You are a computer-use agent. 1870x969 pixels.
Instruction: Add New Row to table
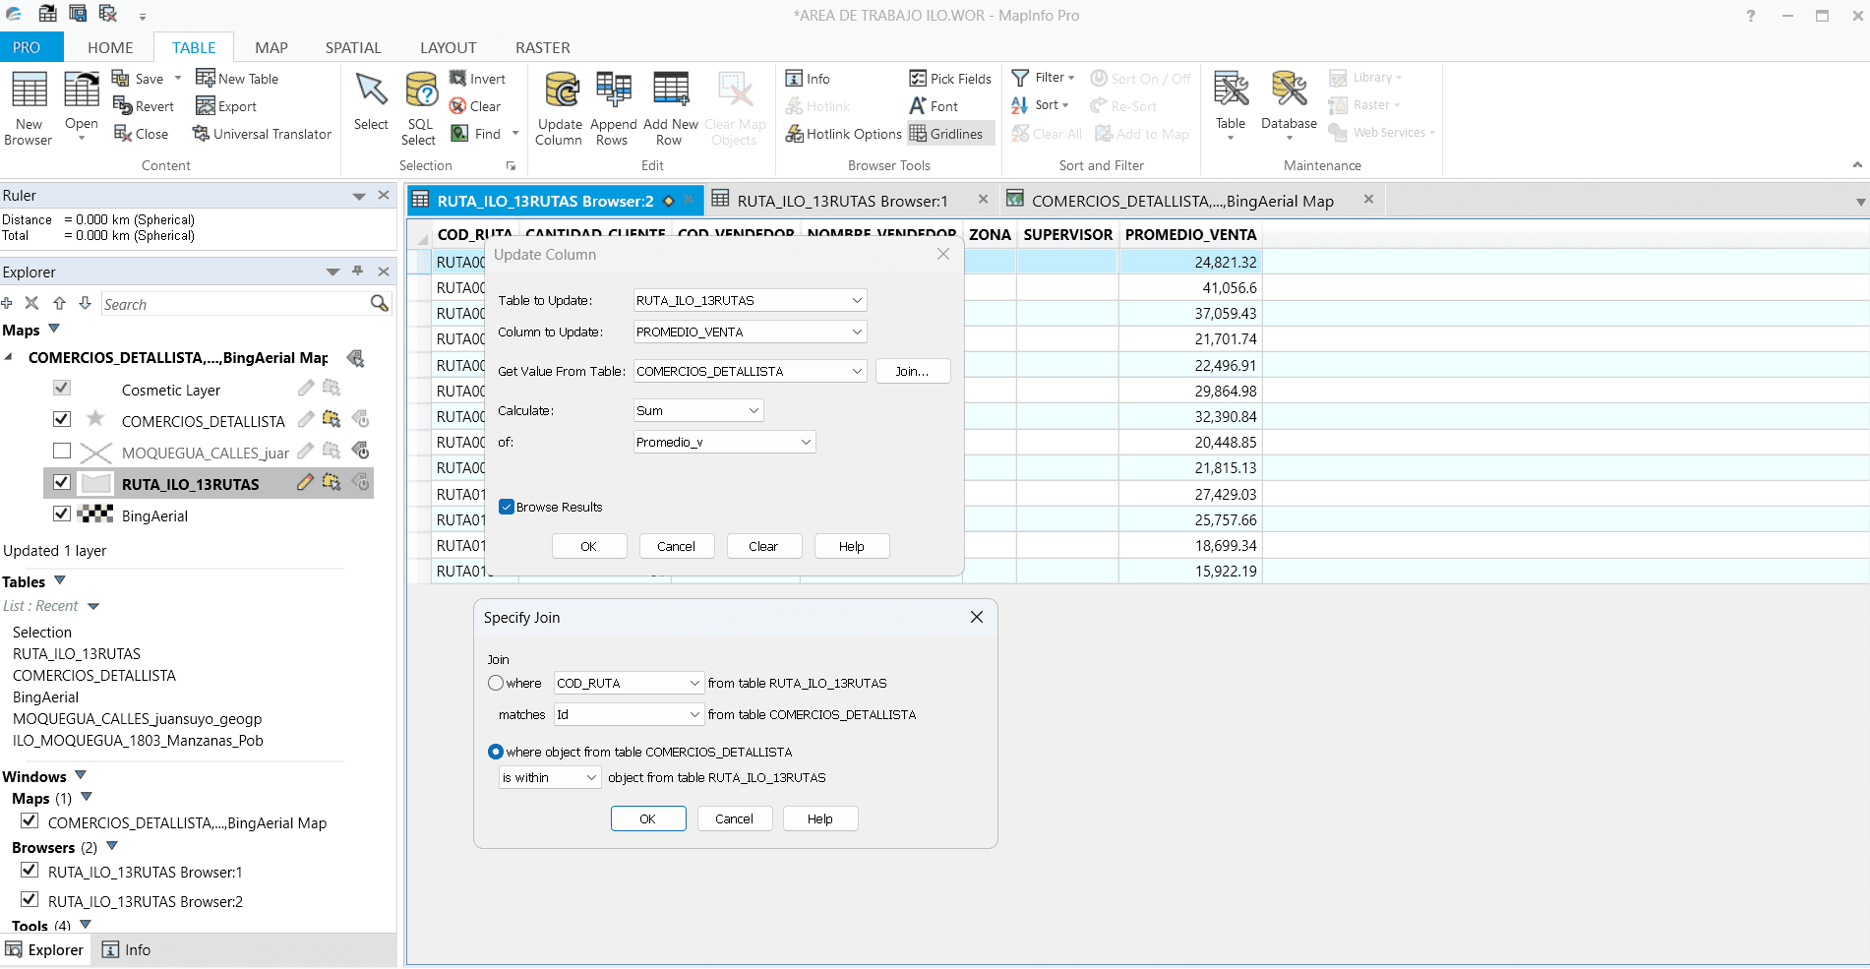click(670, 108)
